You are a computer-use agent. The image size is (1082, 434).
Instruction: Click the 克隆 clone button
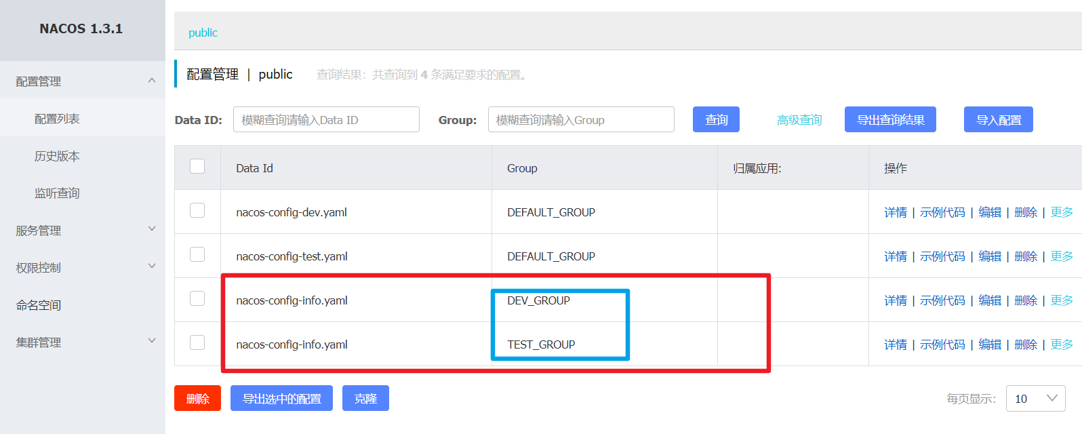[x=365, y=398]
